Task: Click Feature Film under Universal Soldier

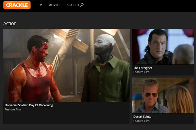Action: [x=13, y=109]
